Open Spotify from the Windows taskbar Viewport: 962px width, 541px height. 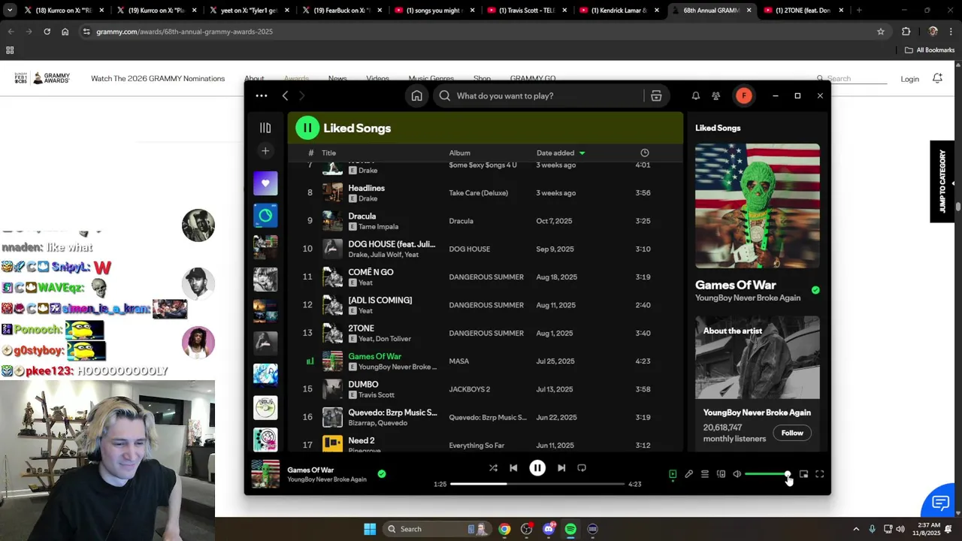(570, 529)
